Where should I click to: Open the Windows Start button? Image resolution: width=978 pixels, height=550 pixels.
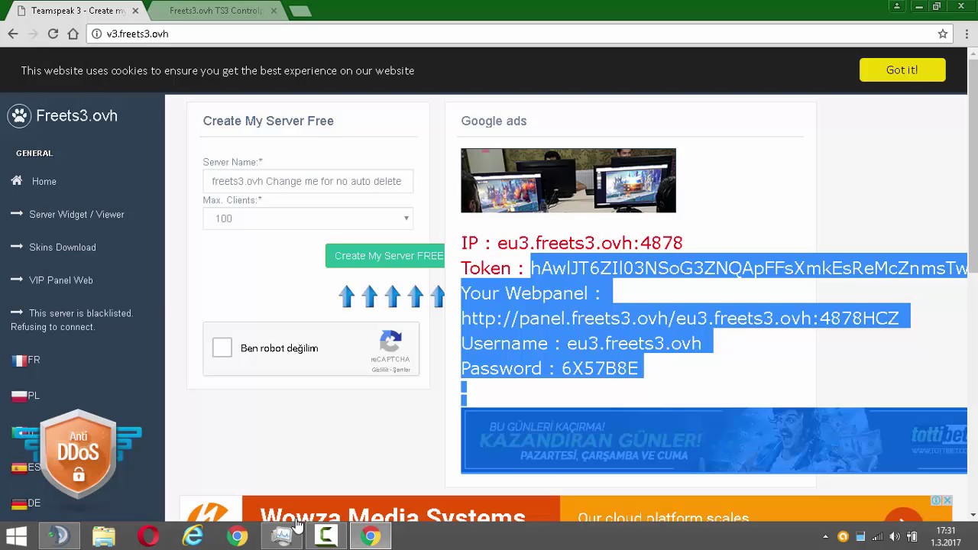pos(16,536)
